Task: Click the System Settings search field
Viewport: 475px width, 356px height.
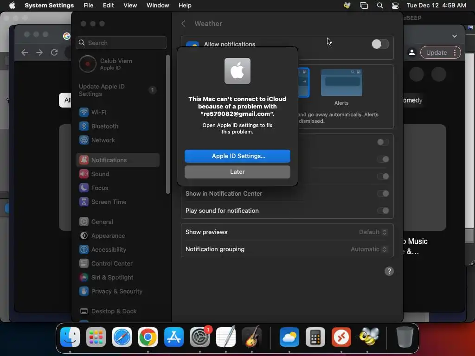Action: 121,43
